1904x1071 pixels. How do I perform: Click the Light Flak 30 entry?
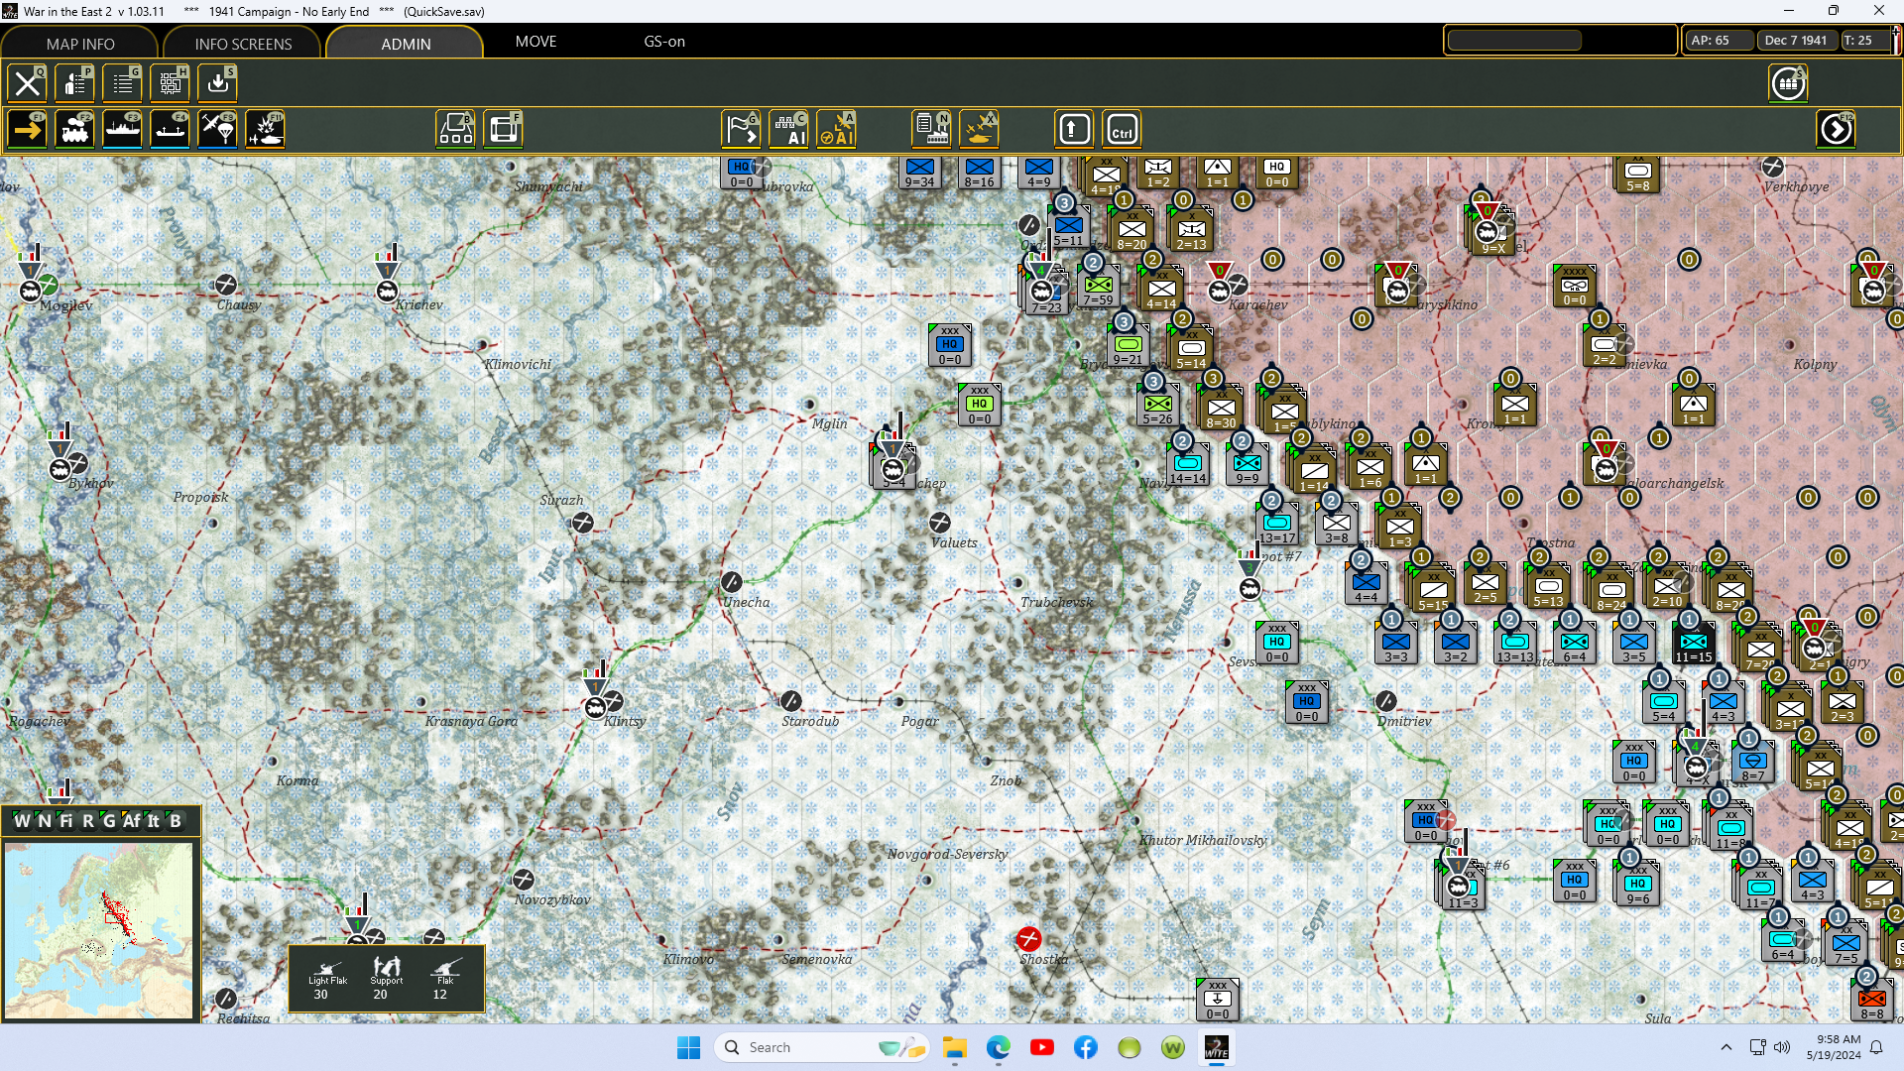[327, 978]
